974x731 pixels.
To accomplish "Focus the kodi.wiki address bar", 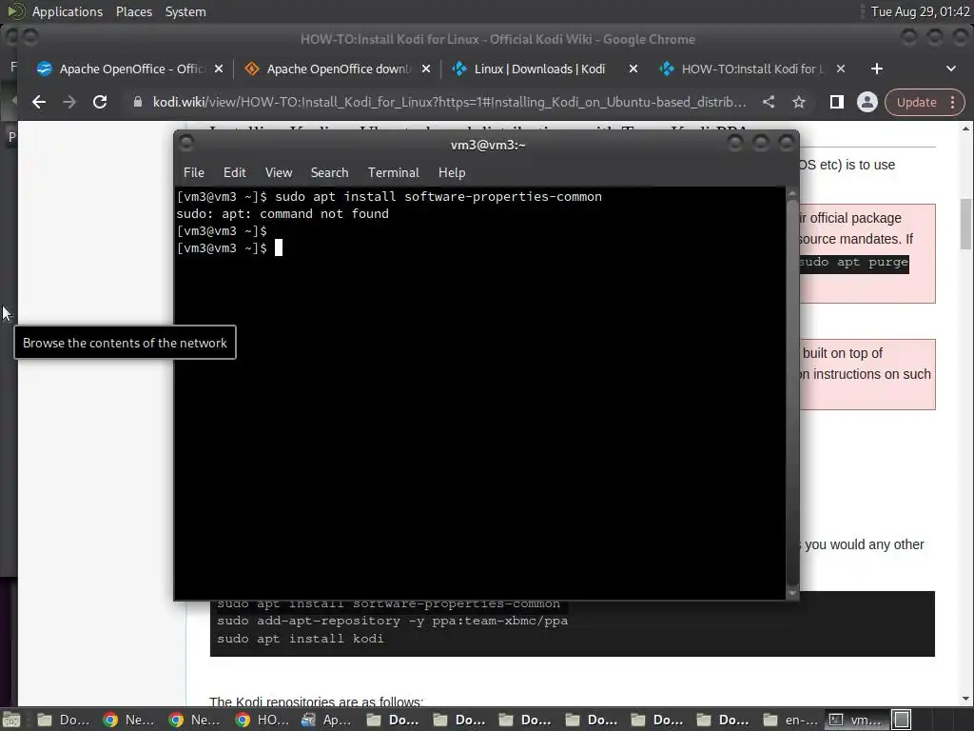I will click(x=449, y=102).
